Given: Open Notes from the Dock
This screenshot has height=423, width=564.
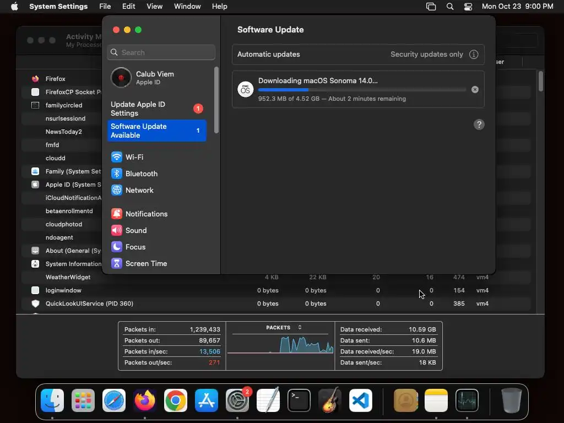Looking at the screenshot, I should pyautogui.click(x=436, y=400).
